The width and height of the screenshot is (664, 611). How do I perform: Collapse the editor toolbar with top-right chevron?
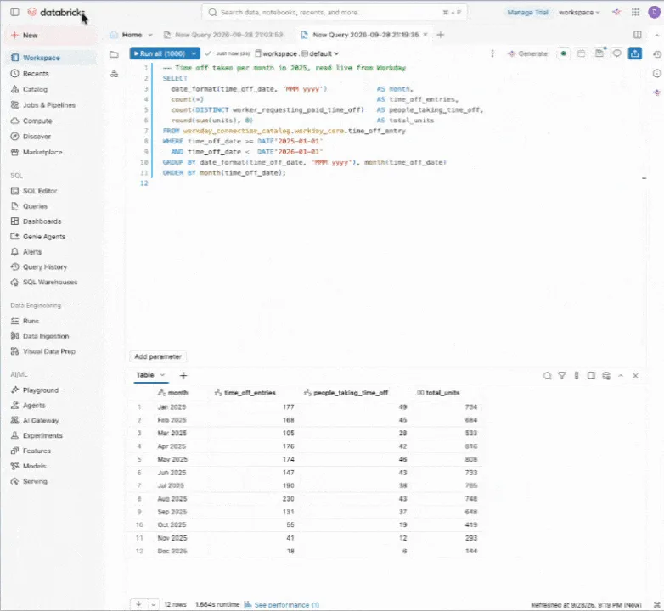[x=657, y=35]
